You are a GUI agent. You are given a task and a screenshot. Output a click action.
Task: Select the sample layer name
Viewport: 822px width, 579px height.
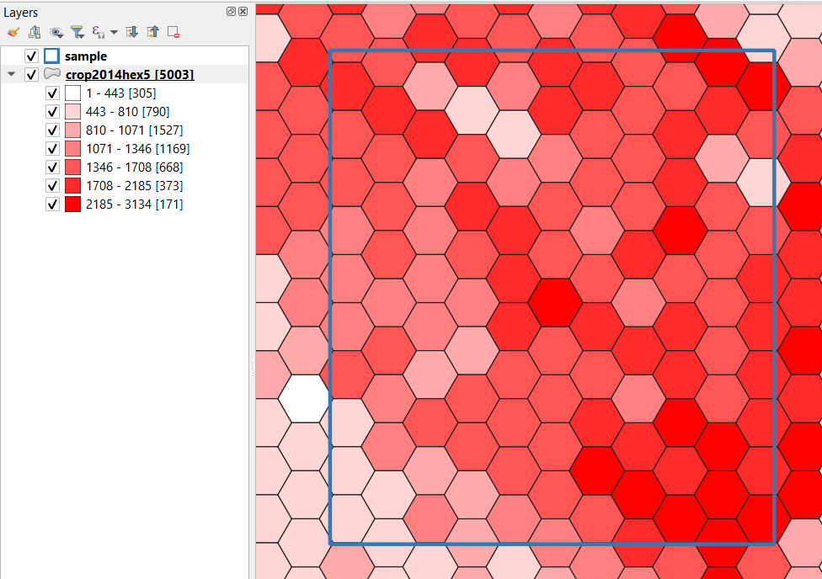tap(85, 56)
